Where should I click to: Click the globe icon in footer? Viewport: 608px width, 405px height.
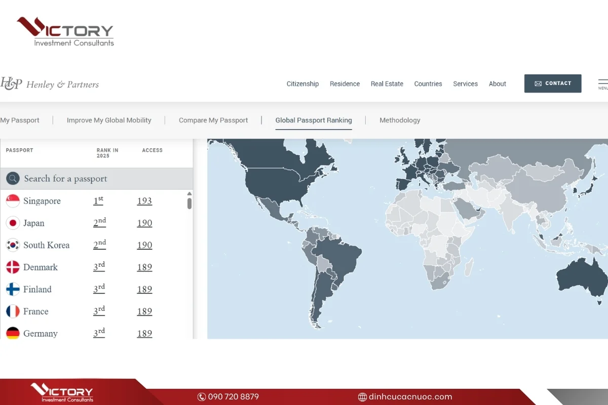[x=362, y=397]
